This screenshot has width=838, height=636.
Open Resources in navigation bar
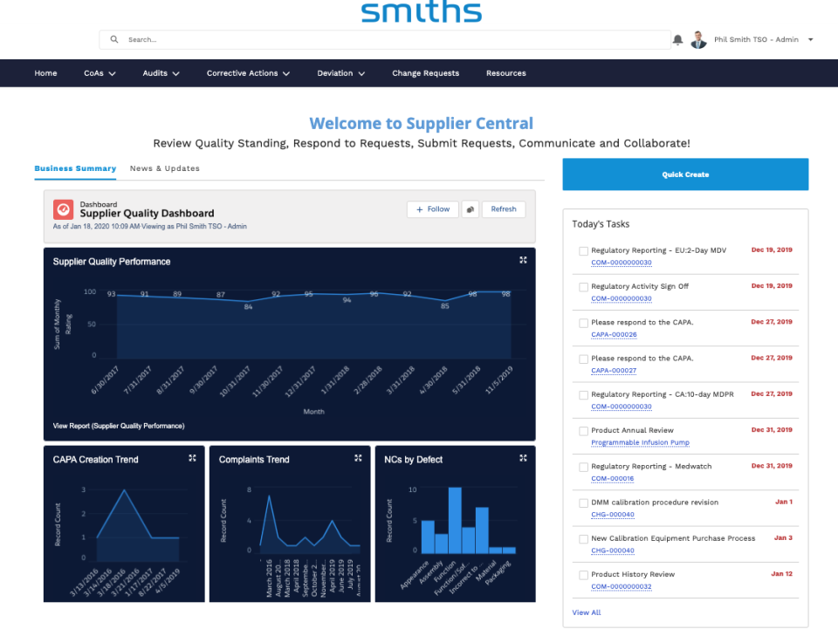click(x=505, y=73)
